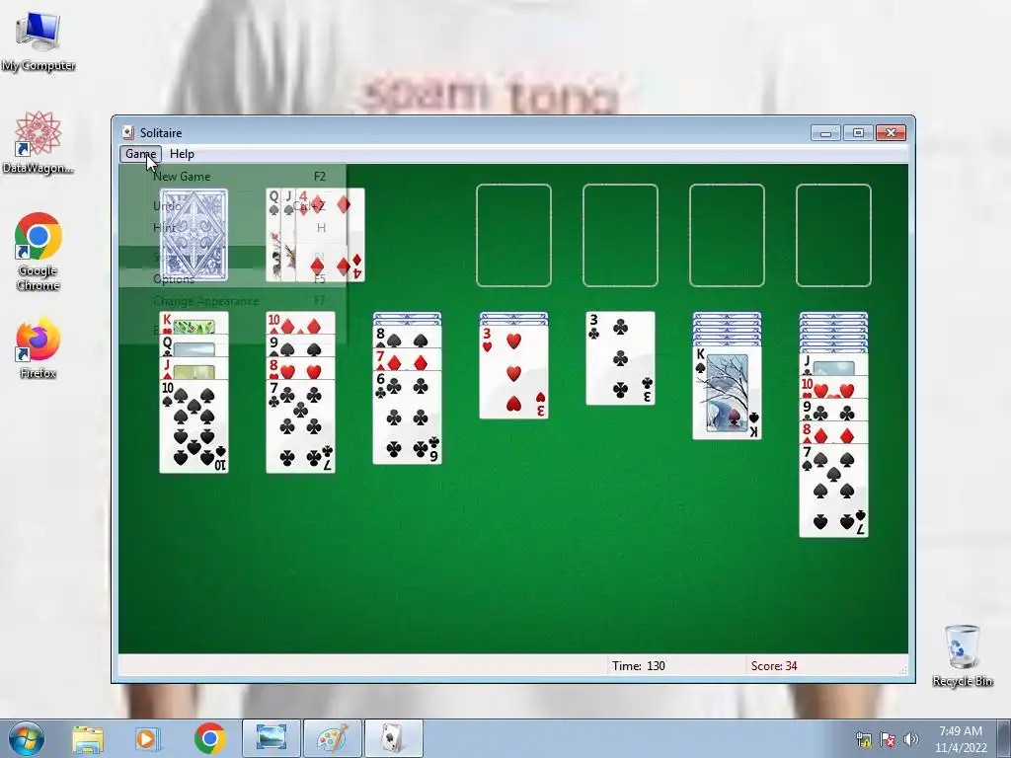
Task: Click the network icon in the system tray
Action: 863,739
